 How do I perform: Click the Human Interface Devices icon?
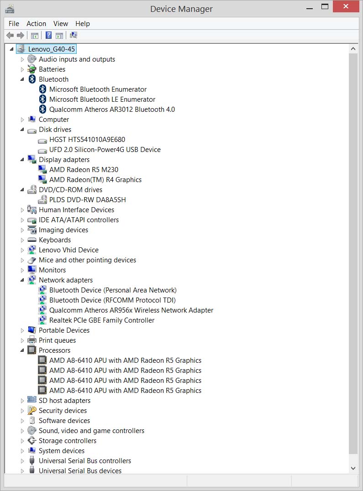(32, 209)
